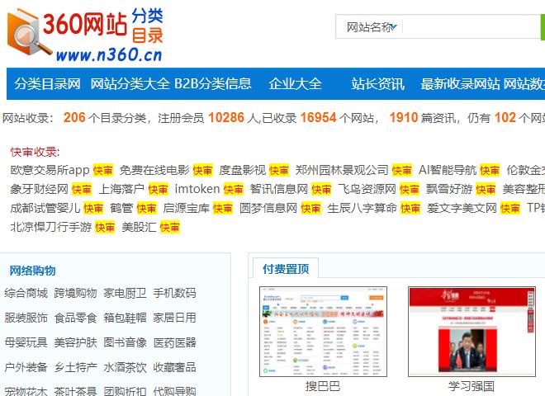The width and height of the screenshot is (545, 396).
Task: Open 启源宝库 link
Action: (187, 208)
